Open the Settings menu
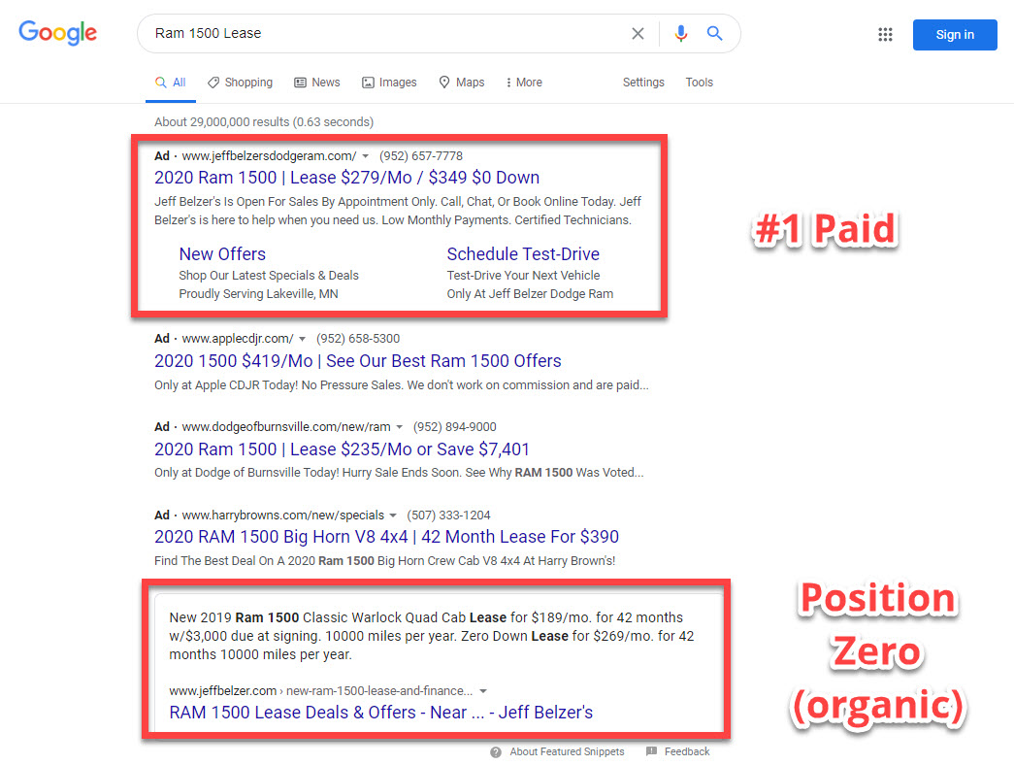The image size is (1014, 765). 643,83
